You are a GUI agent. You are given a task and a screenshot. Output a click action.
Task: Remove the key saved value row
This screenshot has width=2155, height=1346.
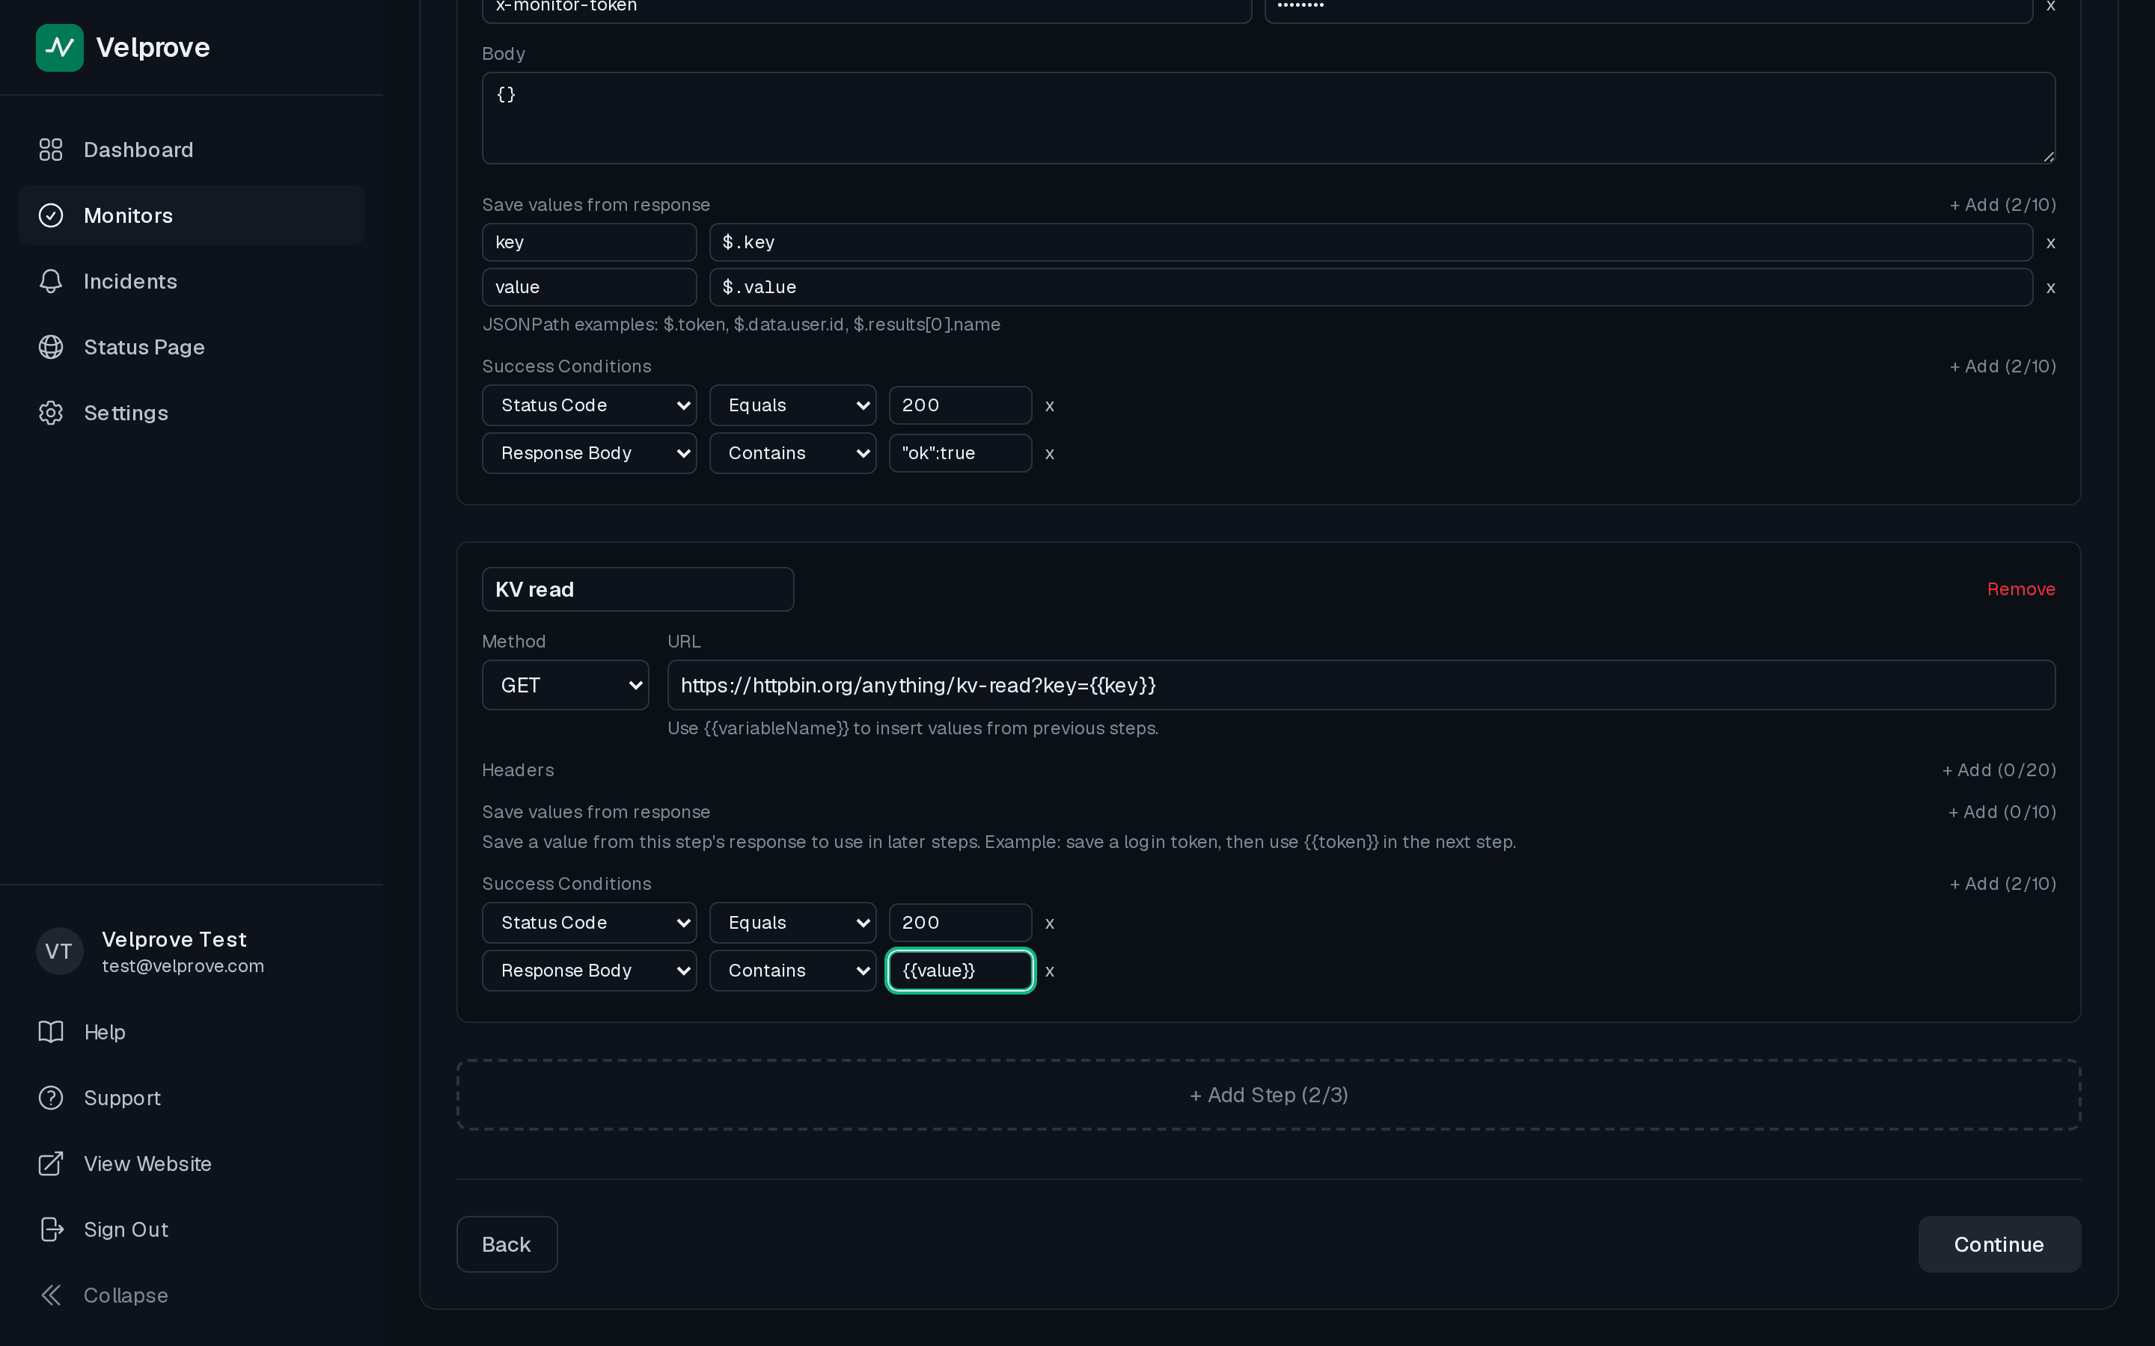coord(2051,243)
